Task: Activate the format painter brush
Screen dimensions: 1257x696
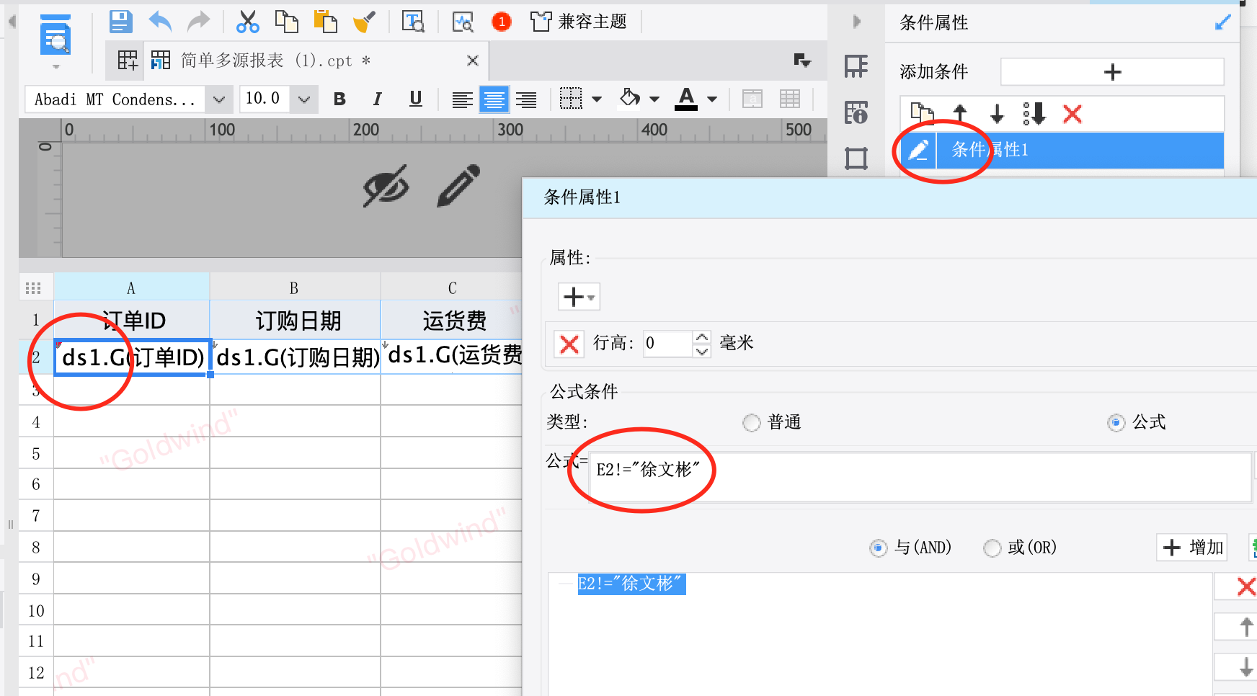Action: click(365, 22)
